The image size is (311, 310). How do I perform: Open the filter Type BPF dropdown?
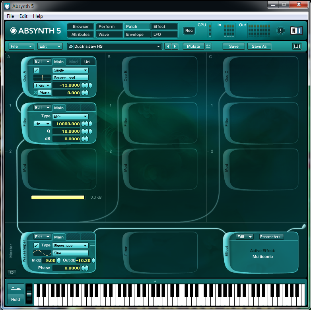[x=70, y=116]
